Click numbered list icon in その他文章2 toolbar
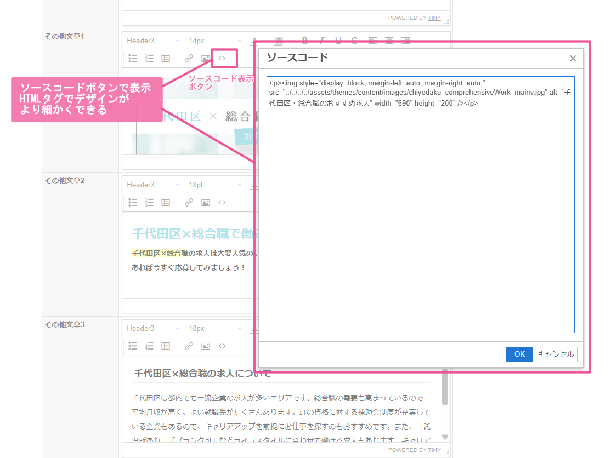 coord(149,202)
